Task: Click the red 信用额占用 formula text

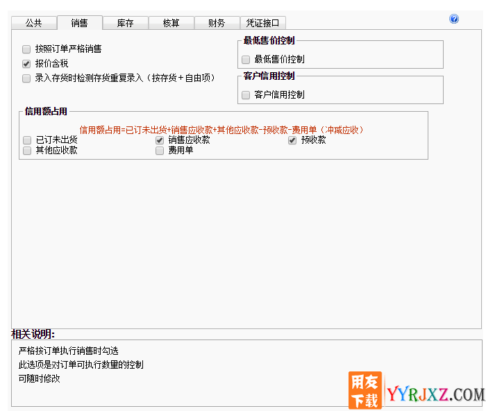Action: coord(221,130)
